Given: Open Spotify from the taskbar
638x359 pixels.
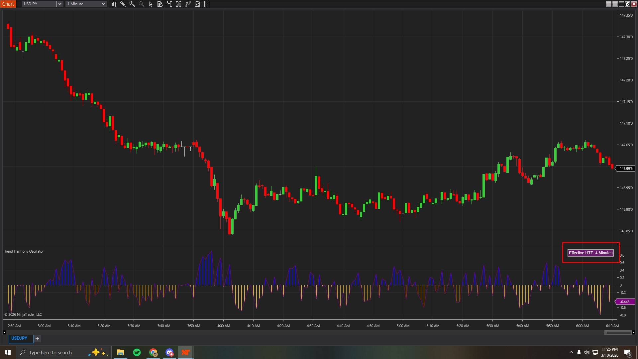Looking at the screenshot, I should [x=137, y=352].
